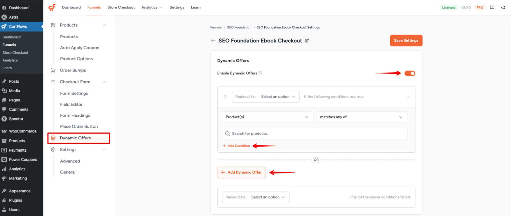Switch to the Funnels tab

(x=94, y=7)
